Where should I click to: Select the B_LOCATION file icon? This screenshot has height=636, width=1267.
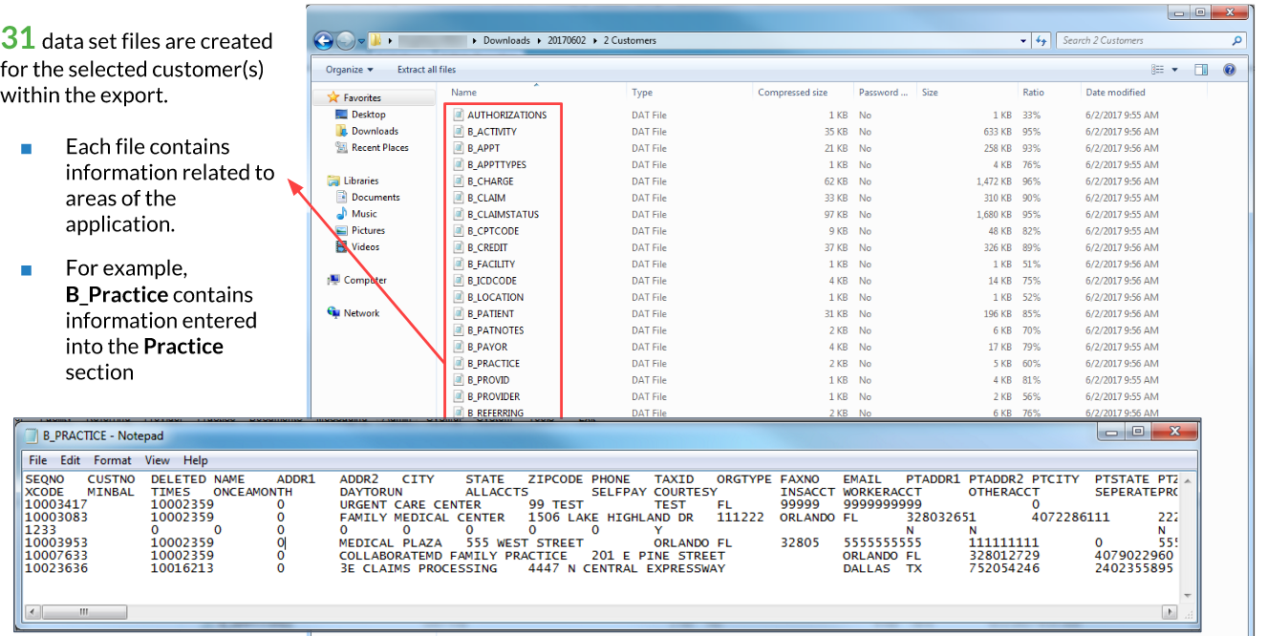[x=459, y=297]
